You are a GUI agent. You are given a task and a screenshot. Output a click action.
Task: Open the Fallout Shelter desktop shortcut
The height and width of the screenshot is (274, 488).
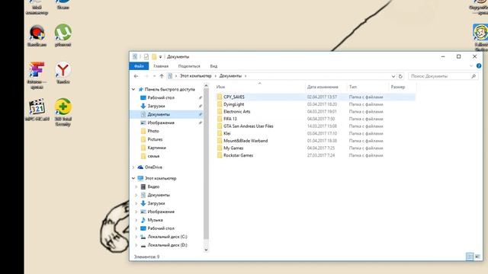point(481,37)
